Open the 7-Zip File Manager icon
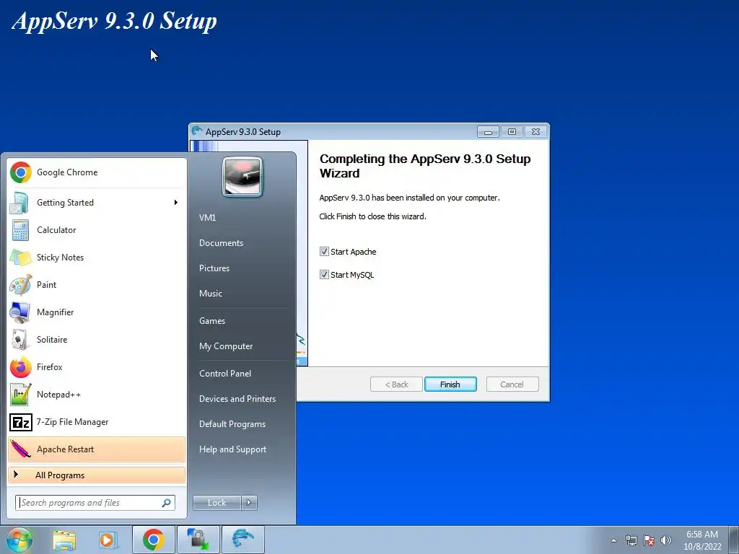Viewport: 739px width, 554px height. click(x=21, y=422)
